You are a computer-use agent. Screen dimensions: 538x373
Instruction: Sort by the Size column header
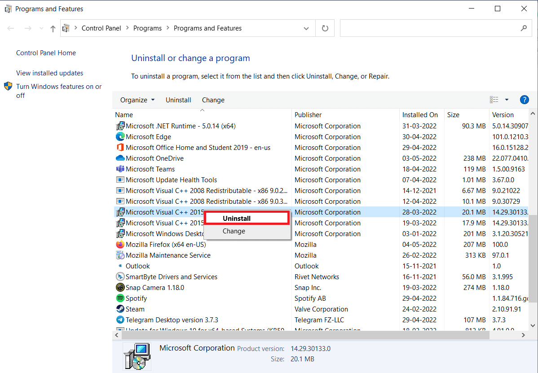click(x=467, y=115)
